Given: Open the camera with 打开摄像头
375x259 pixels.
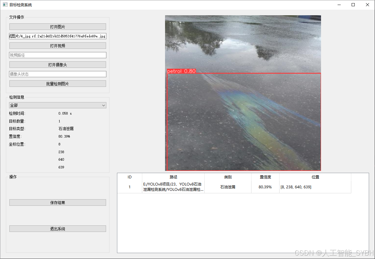Looking at the screenshot, I should click(x=58, y=65).
